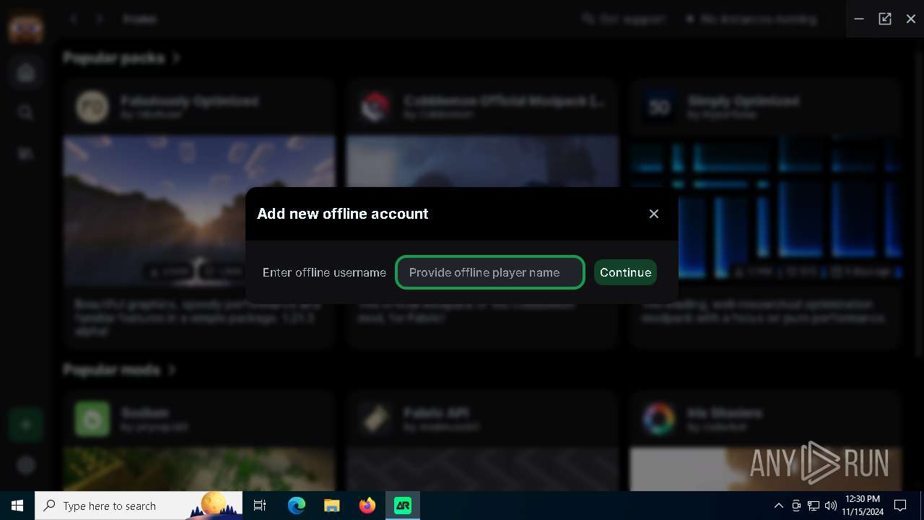Show hidden system tray icons
Screen dimensions: 924x520
click(778, 506)
